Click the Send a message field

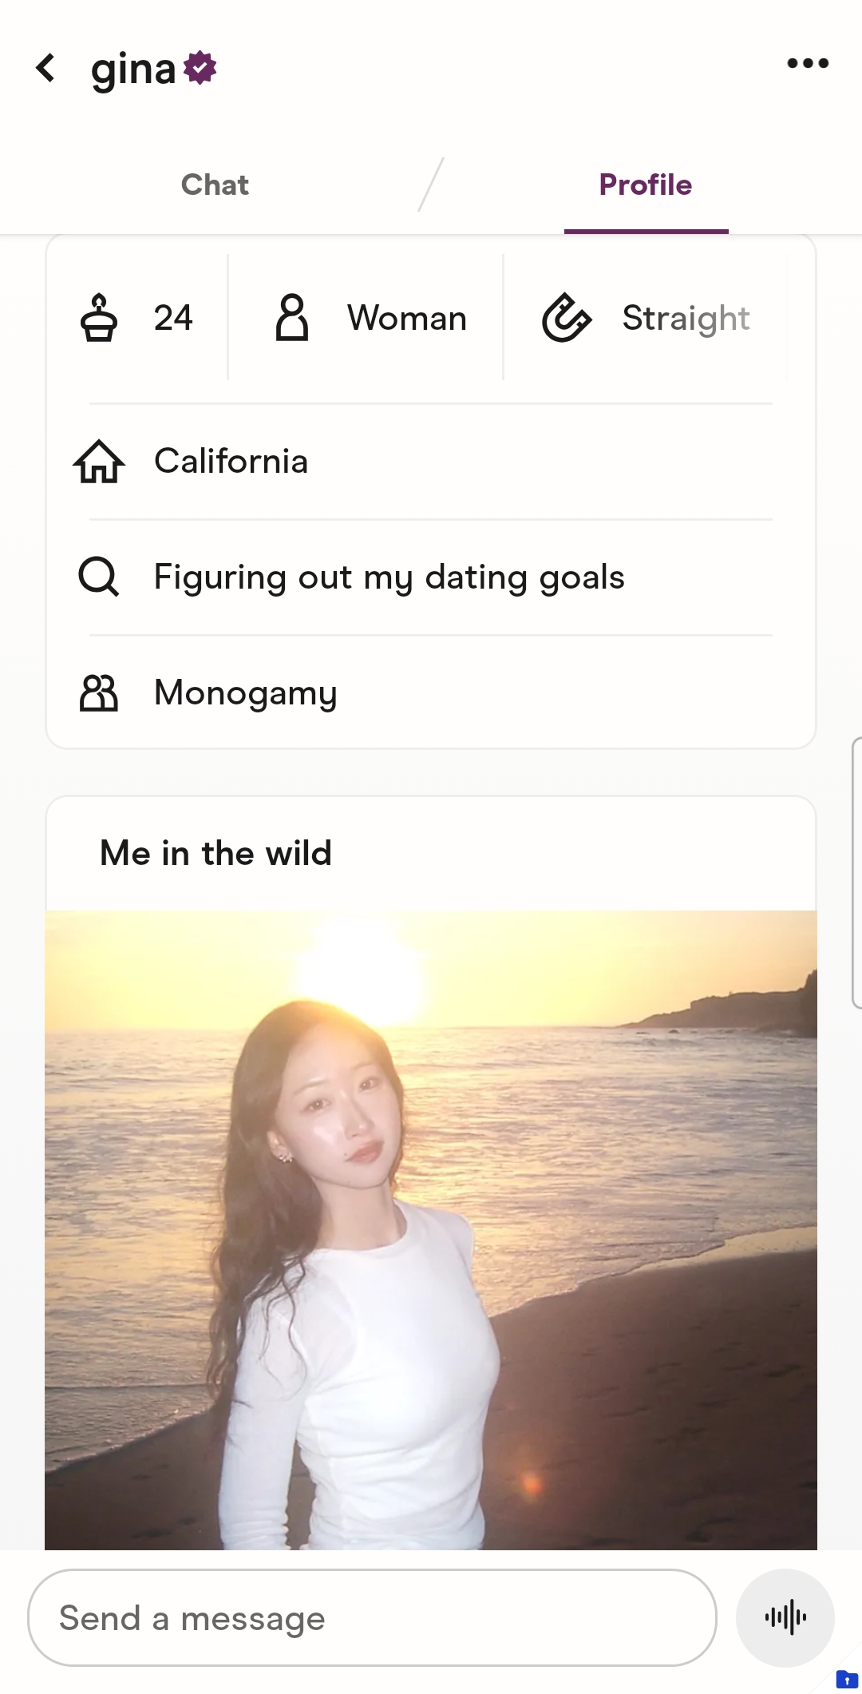(x=372, y=1618)
